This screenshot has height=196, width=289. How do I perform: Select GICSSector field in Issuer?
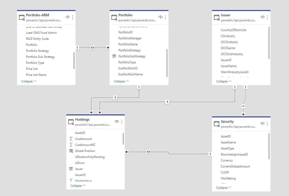[x=228, y=48]
